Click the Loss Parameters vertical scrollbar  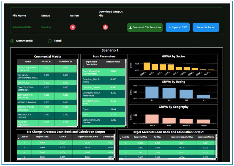(126, 92)
